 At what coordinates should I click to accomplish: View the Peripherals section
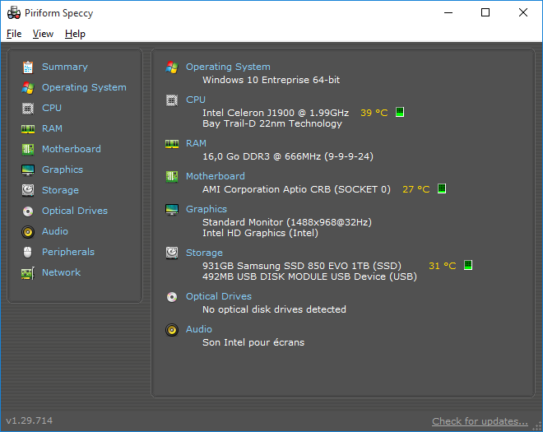pos(68,252)
